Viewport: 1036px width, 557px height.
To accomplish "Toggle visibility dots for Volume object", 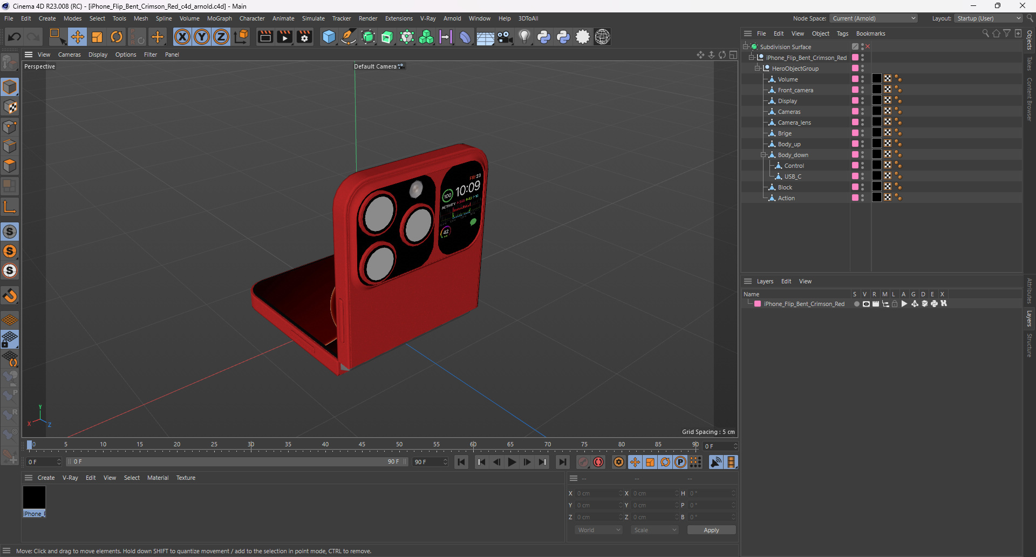I will coord(862,79).
